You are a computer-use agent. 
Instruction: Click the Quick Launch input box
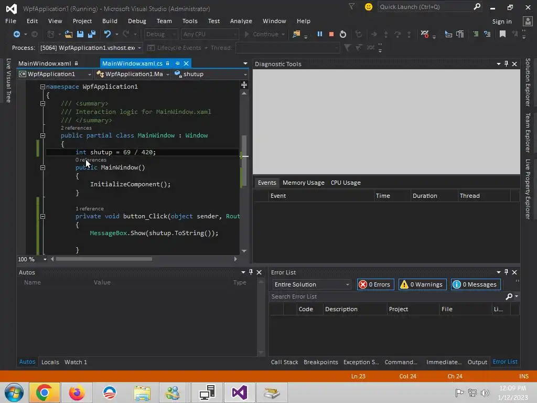point(425,6)
